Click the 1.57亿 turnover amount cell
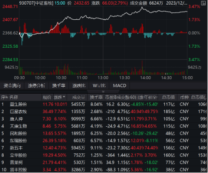Screen dimensions: 208x173 pos(124,140)
